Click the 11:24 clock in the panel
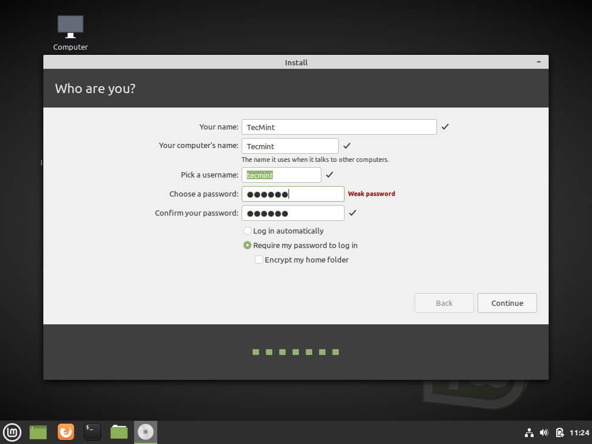 coord(579,432)
